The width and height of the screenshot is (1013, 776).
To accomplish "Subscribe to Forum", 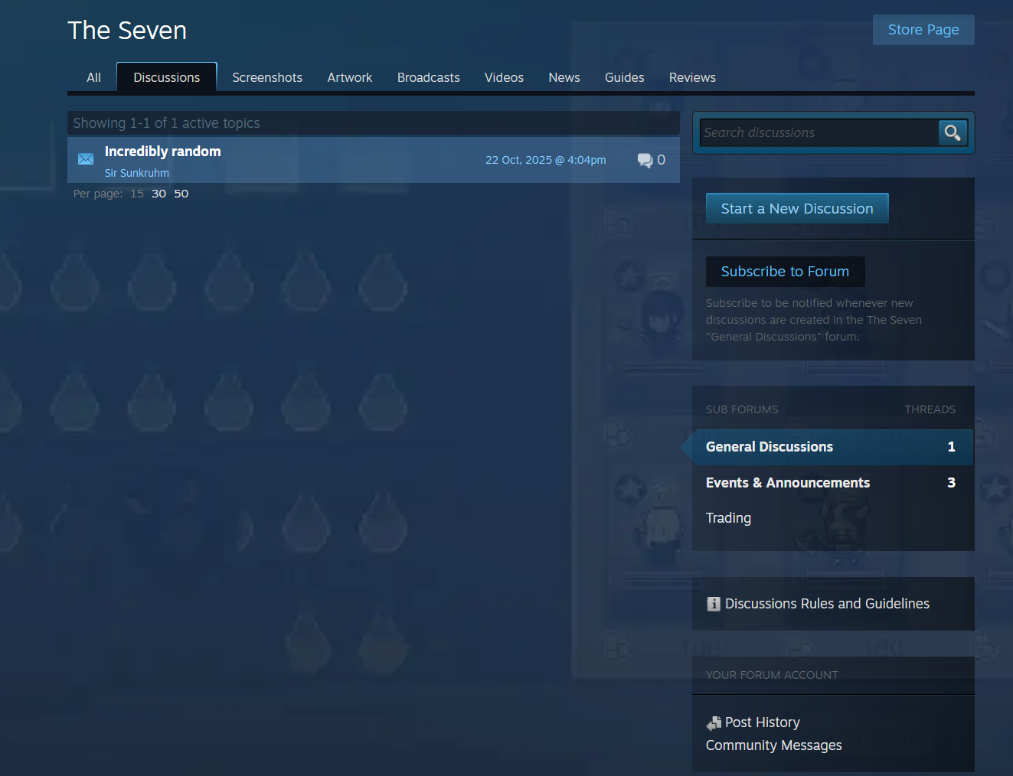I will point(785,271).
